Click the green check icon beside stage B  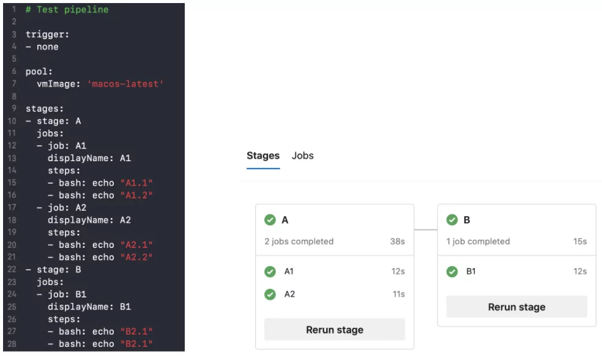[452, 220]
